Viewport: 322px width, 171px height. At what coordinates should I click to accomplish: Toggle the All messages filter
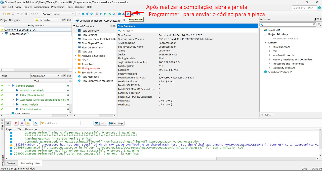(8, 123)
